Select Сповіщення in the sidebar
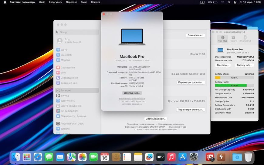 tap(77, 68)
